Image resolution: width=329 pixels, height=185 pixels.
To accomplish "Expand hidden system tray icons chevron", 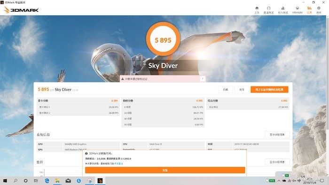I will pyautogui.click(x=279, y=181).
